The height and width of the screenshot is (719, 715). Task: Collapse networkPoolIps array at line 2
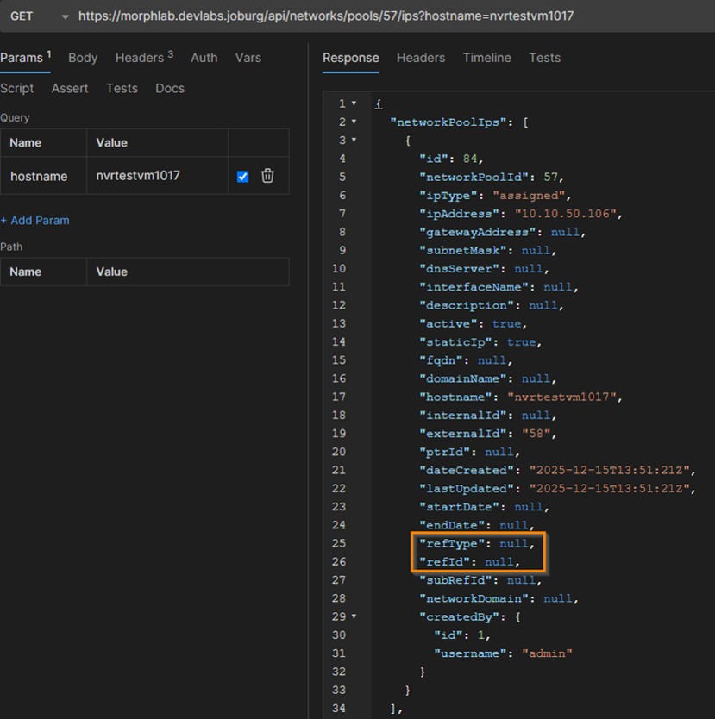click(x=354, y=122)
